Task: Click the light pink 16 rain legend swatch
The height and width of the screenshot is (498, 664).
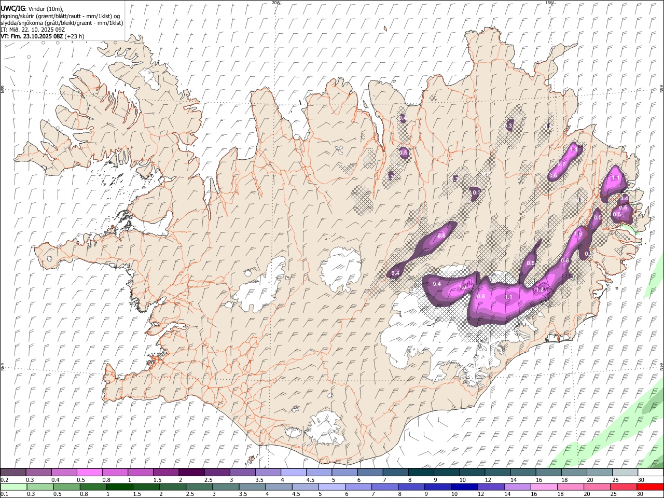Action: click(544, 487)
